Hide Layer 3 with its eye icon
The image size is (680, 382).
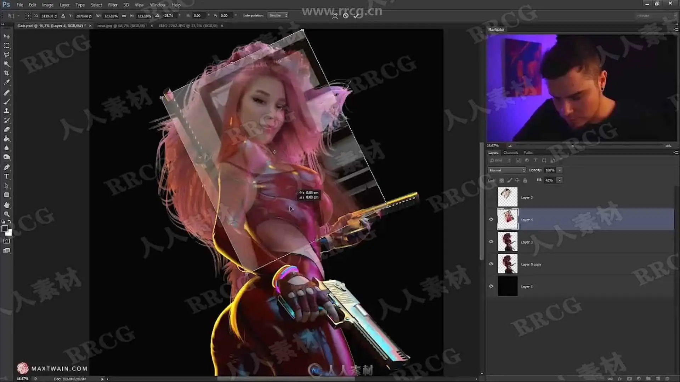(491, 242)
